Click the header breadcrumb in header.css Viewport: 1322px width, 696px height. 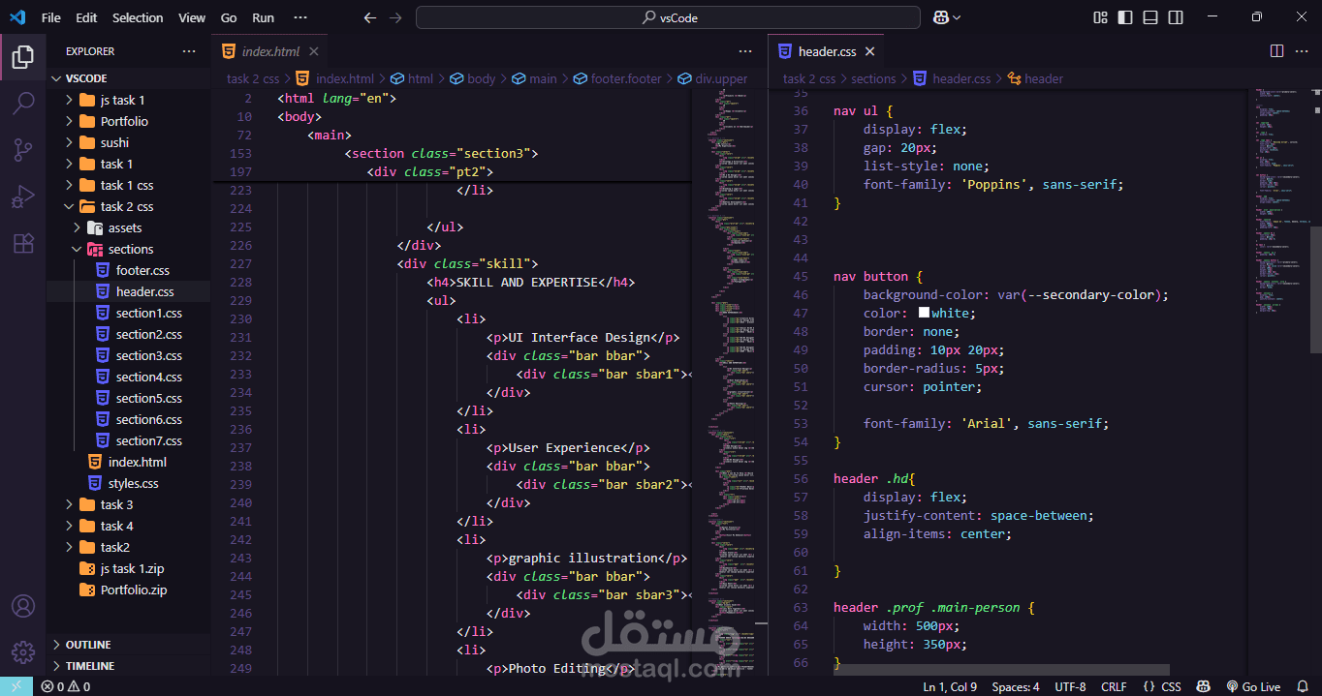click(1044, 79)
